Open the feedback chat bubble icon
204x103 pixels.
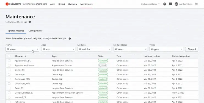point(170,4)
